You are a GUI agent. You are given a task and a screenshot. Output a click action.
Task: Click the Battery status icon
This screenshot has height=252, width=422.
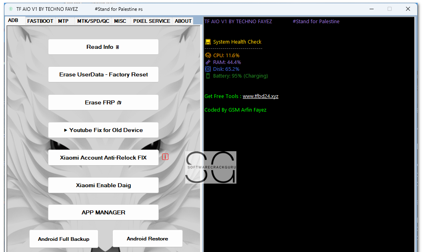click(x=208, y=76)
